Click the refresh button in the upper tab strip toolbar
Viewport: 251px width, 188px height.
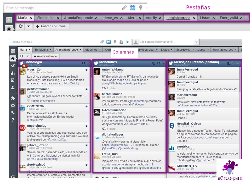[x=21, y=26]
